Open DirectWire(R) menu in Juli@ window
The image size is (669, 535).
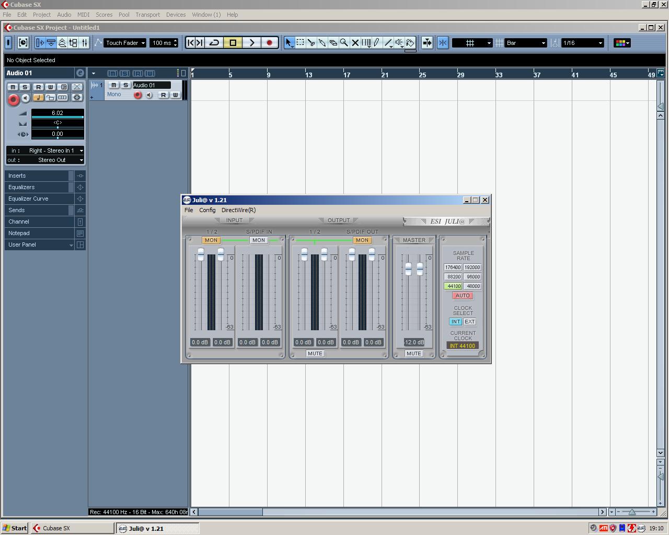click(238, 210)
